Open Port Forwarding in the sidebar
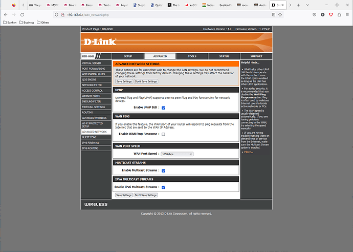Image resolution: width=353 pixels, height=252 pixels. (x=94, y=68)
